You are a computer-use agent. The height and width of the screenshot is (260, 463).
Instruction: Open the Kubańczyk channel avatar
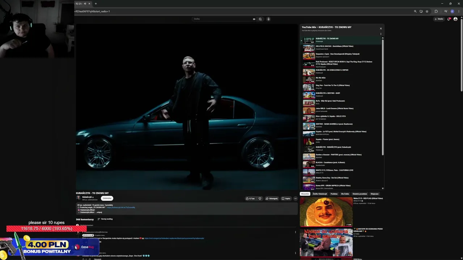(x=78, y=198)
